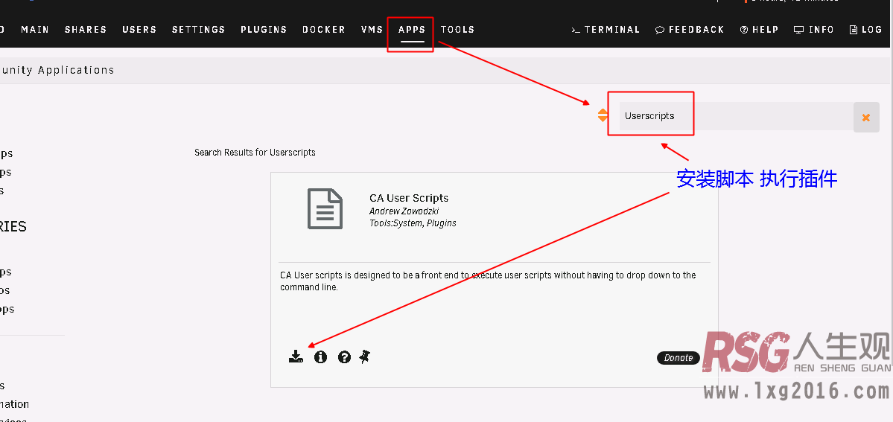Open the TOOLS tab

click(x=458, y=30)
